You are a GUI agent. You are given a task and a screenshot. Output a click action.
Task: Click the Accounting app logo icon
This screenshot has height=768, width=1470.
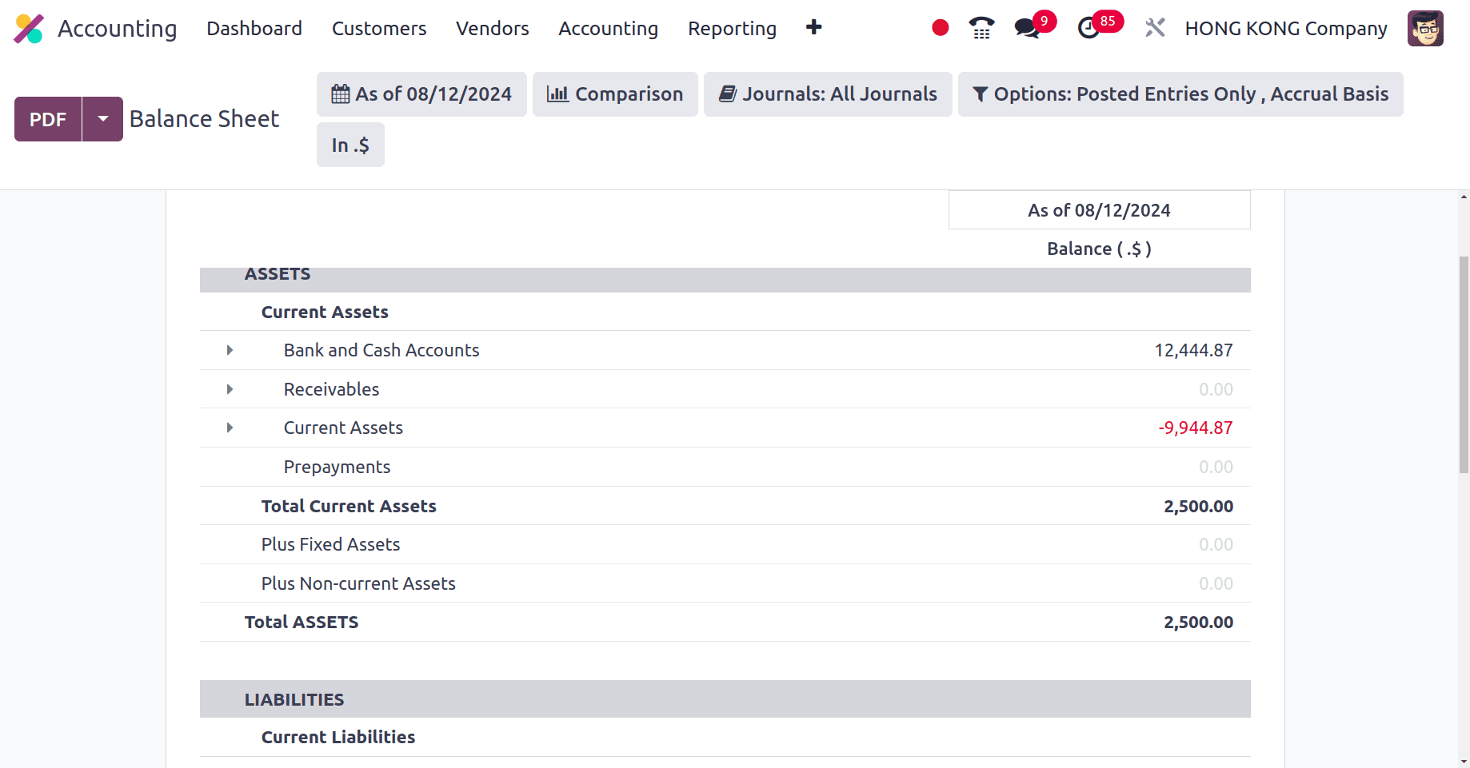(29, 29)
